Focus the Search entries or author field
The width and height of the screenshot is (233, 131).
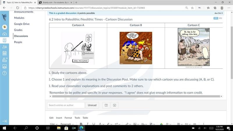(x=66, y=105)
